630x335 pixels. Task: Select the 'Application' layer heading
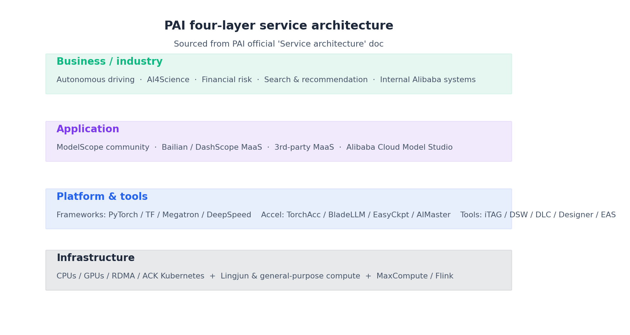pos(88,129)
